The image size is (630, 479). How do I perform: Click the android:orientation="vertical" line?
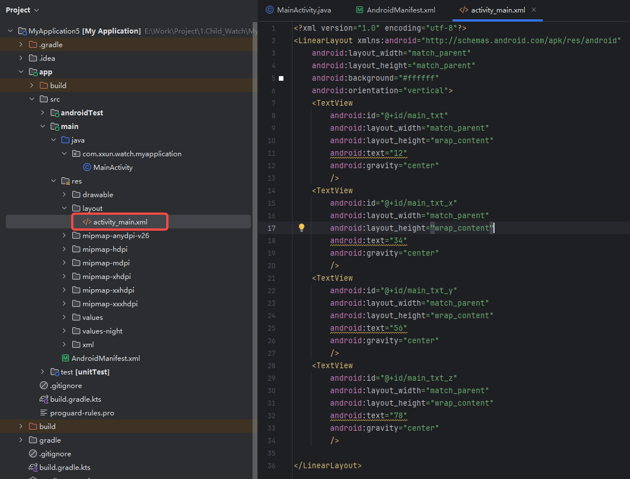coord(382,91)
